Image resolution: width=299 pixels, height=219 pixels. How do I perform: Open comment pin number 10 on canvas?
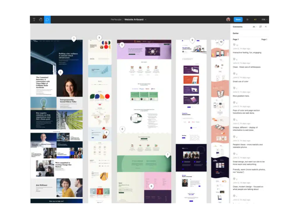click(x=221, y=42)
